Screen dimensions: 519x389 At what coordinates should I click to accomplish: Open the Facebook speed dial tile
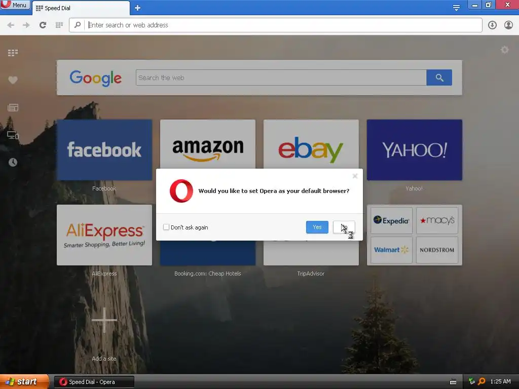tap(104, 150)
